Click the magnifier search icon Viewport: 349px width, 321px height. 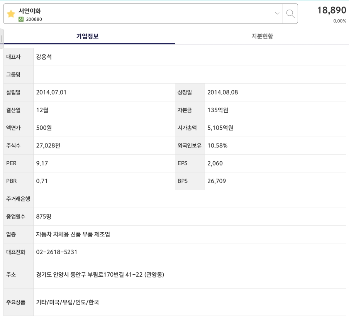pos(290,14)
